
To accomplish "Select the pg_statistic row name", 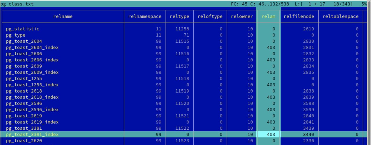I will 23,29.
